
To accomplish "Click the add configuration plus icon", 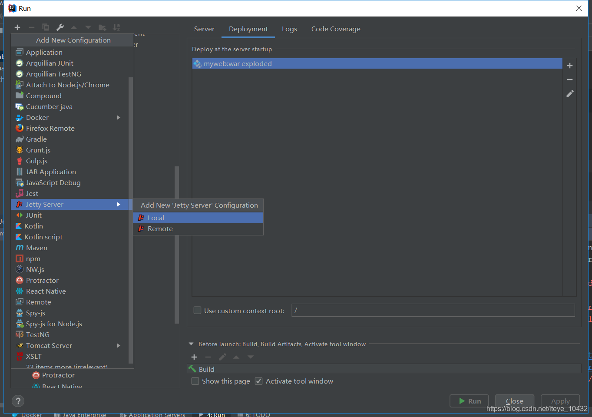I will tap(17, 27).
